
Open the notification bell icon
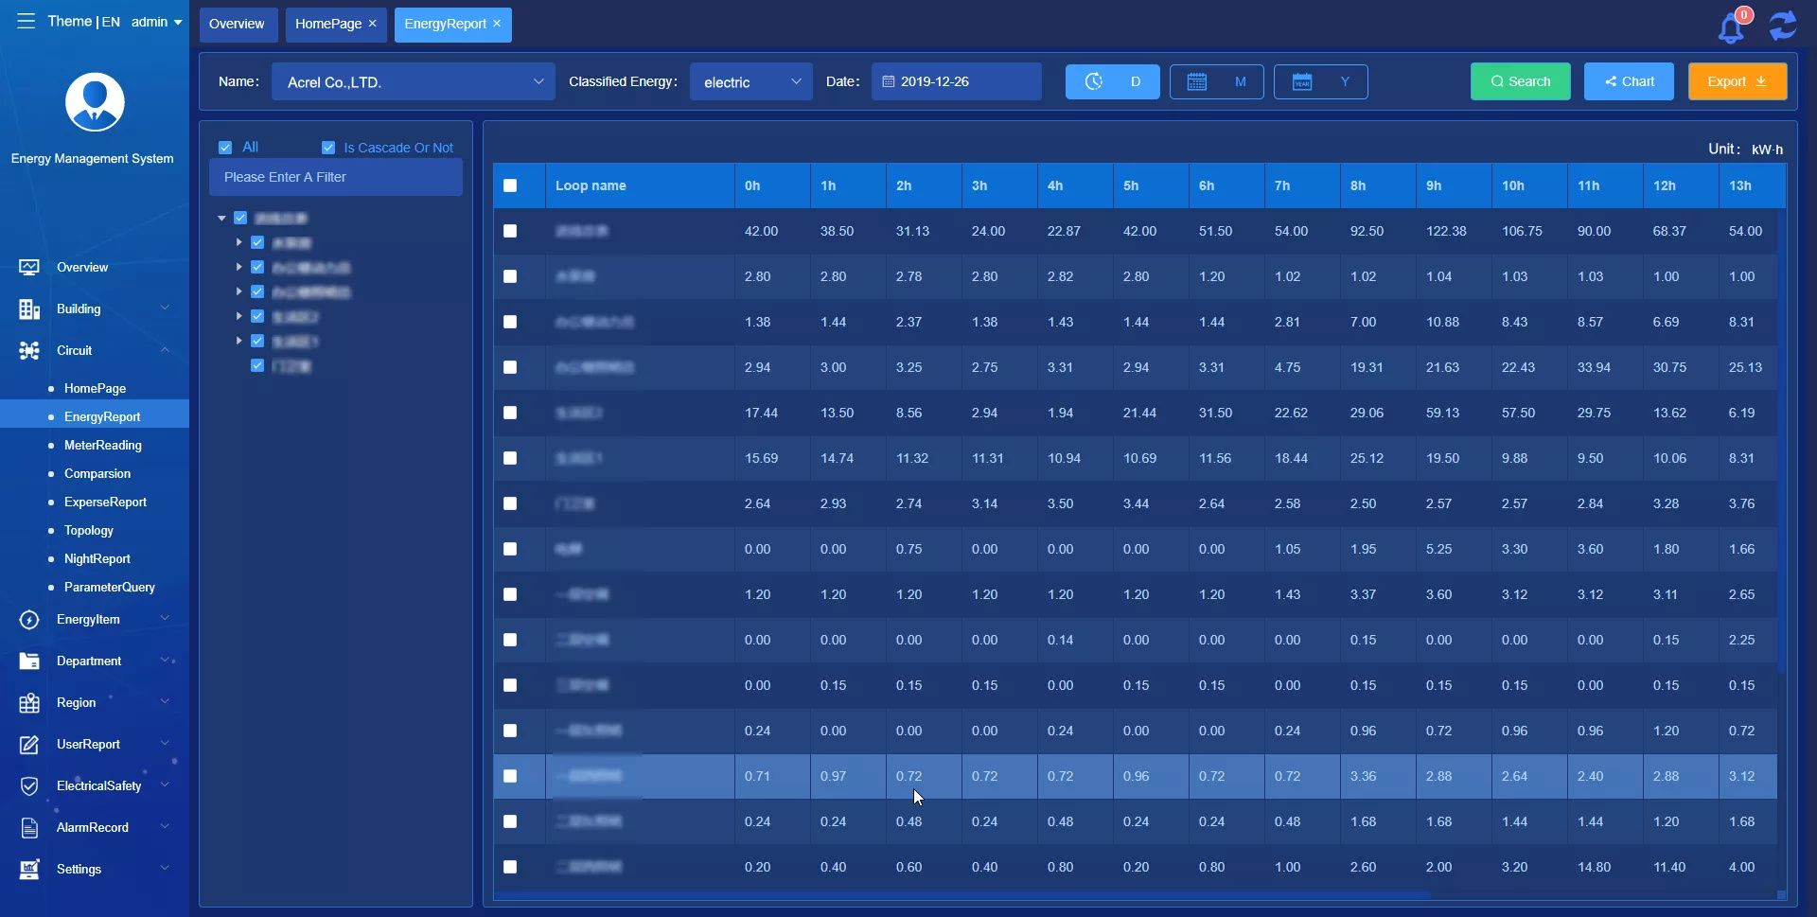1731,27
